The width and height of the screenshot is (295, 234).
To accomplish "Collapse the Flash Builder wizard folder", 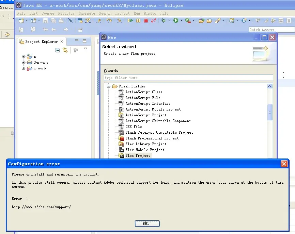I will click(108, 86).
